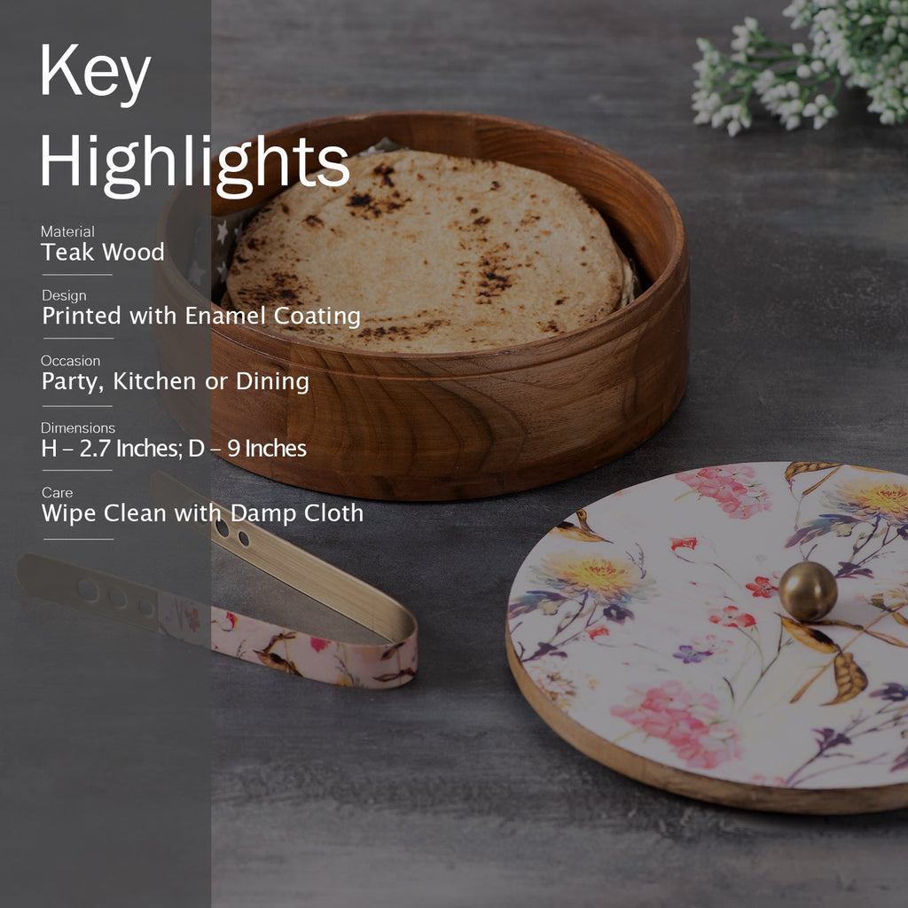Click the Occasion label
Viewport: 908px width, 908px height.
tap(70, 361)
